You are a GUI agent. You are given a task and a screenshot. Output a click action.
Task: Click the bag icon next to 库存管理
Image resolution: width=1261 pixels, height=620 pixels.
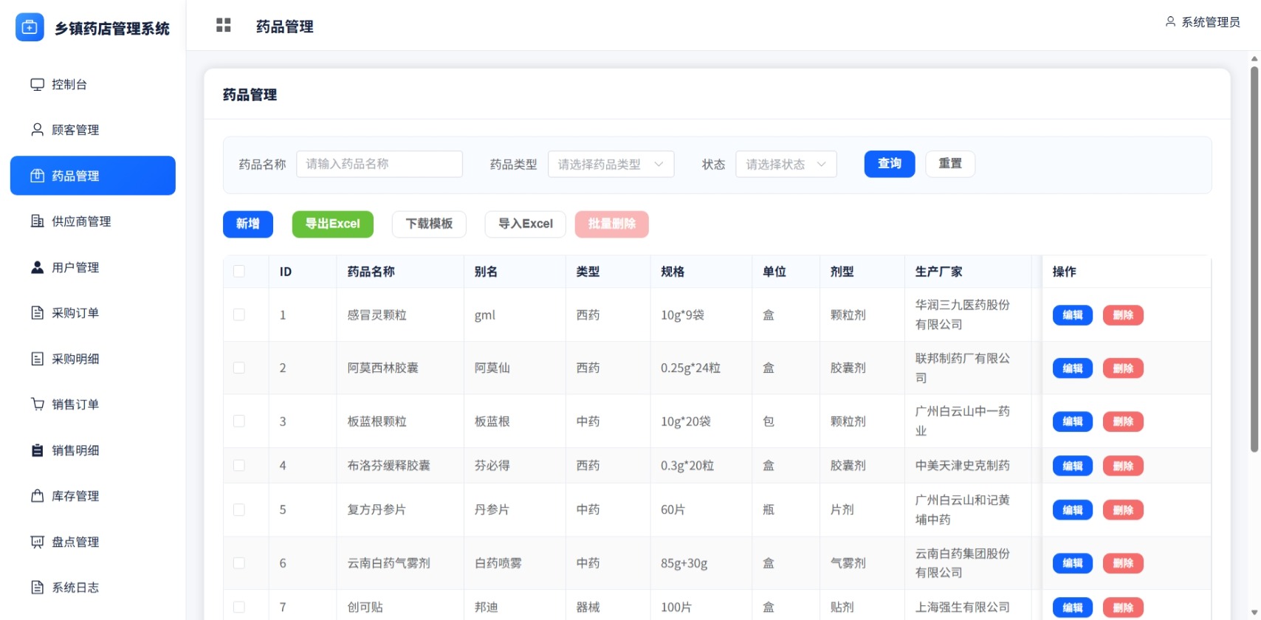pos(37,496)
